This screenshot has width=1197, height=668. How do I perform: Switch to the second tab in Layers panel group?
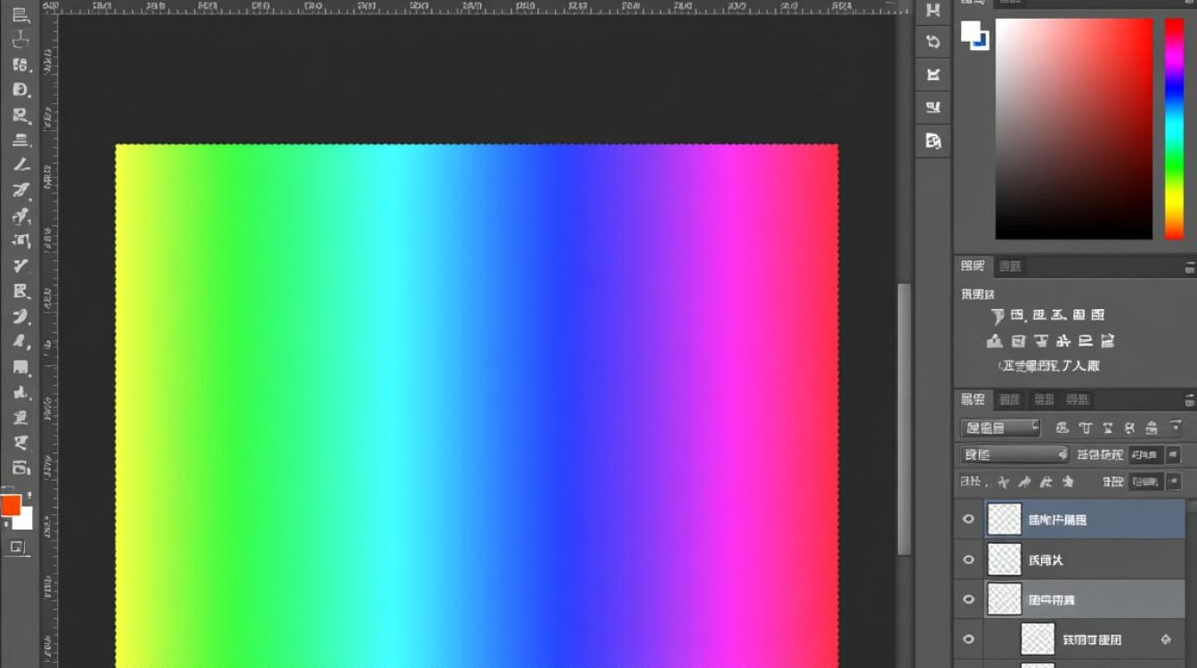tap(1009, 400)
